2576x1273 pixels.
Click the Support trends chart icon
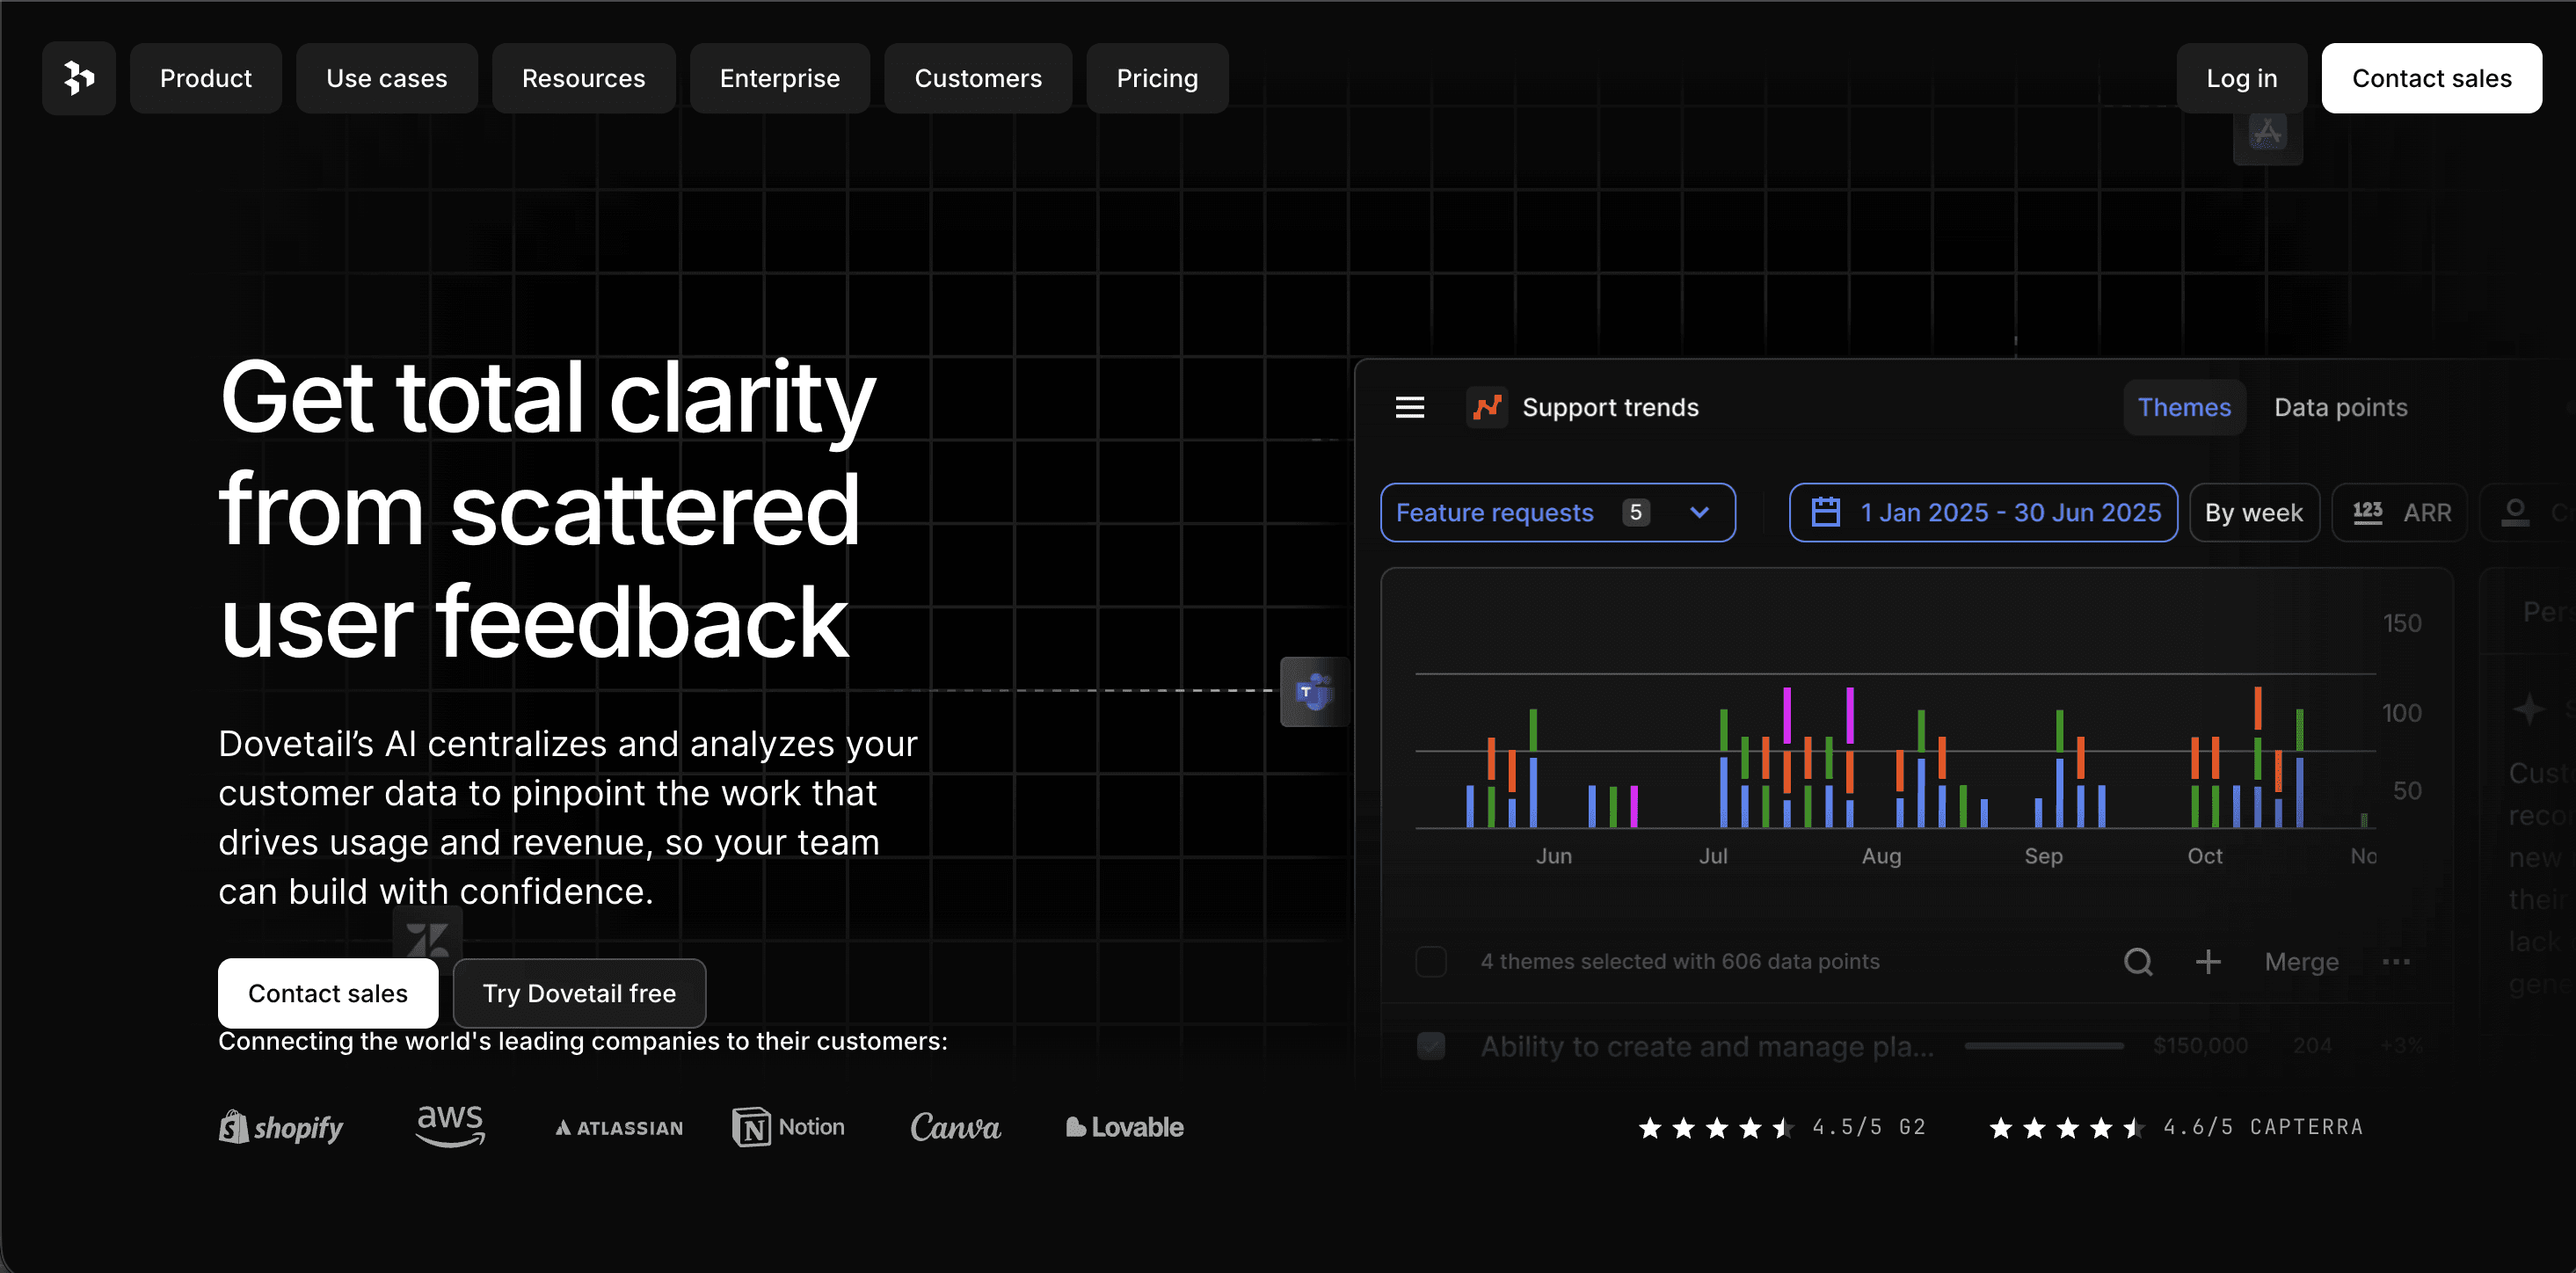[x=1487, y=407]
